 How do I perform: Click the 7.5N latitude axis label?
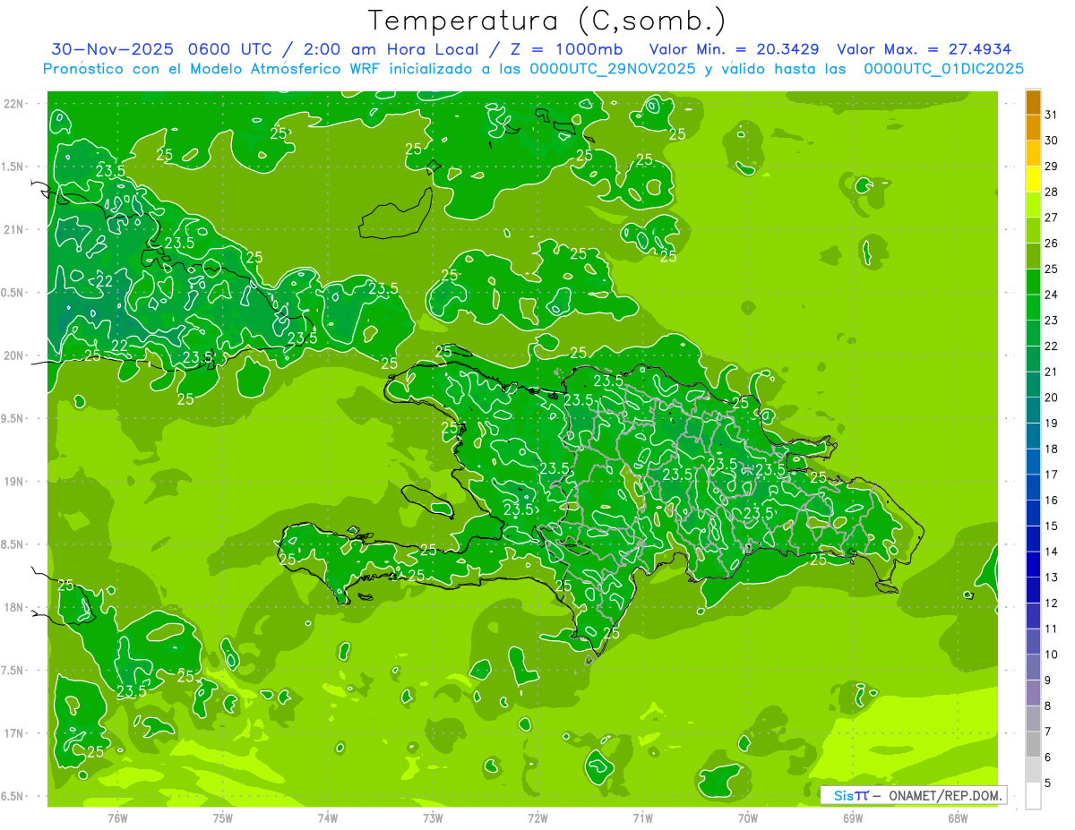coord(13,671)
